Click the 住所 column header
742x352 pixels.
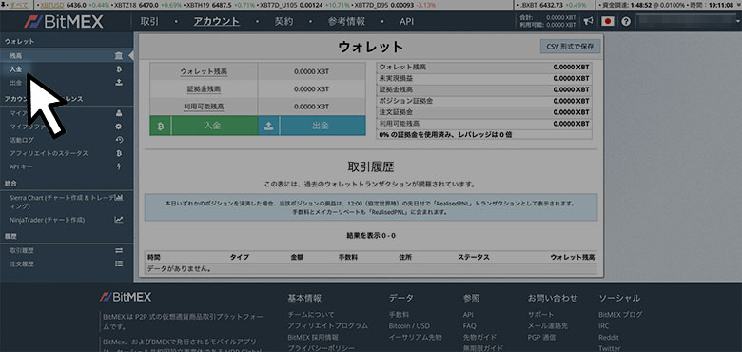click(405, 258)
